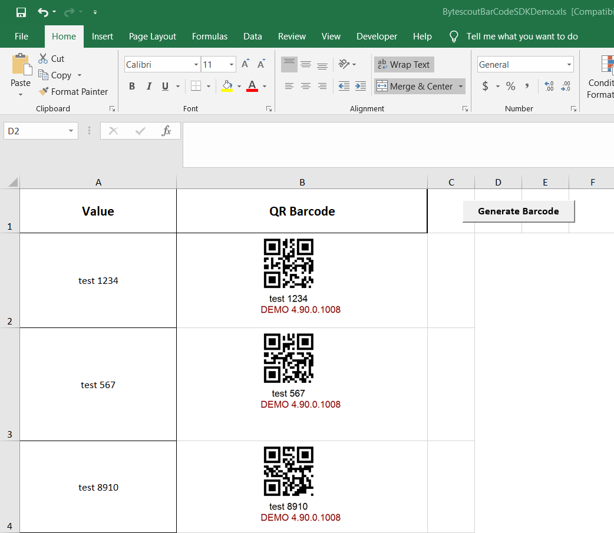Apply the percent style format
614x533 pixels.
pyautogui.click(x=510, y=87)
